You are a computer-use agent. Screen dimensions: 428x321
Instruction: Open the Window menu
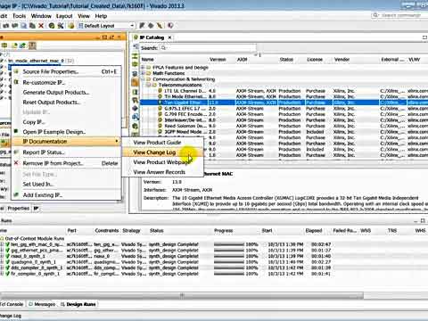coord(41,16)
